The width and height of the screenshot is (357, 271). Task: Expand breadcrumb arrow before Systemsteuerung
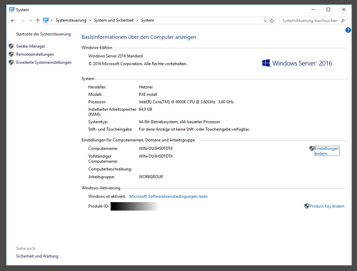(52, 20)
